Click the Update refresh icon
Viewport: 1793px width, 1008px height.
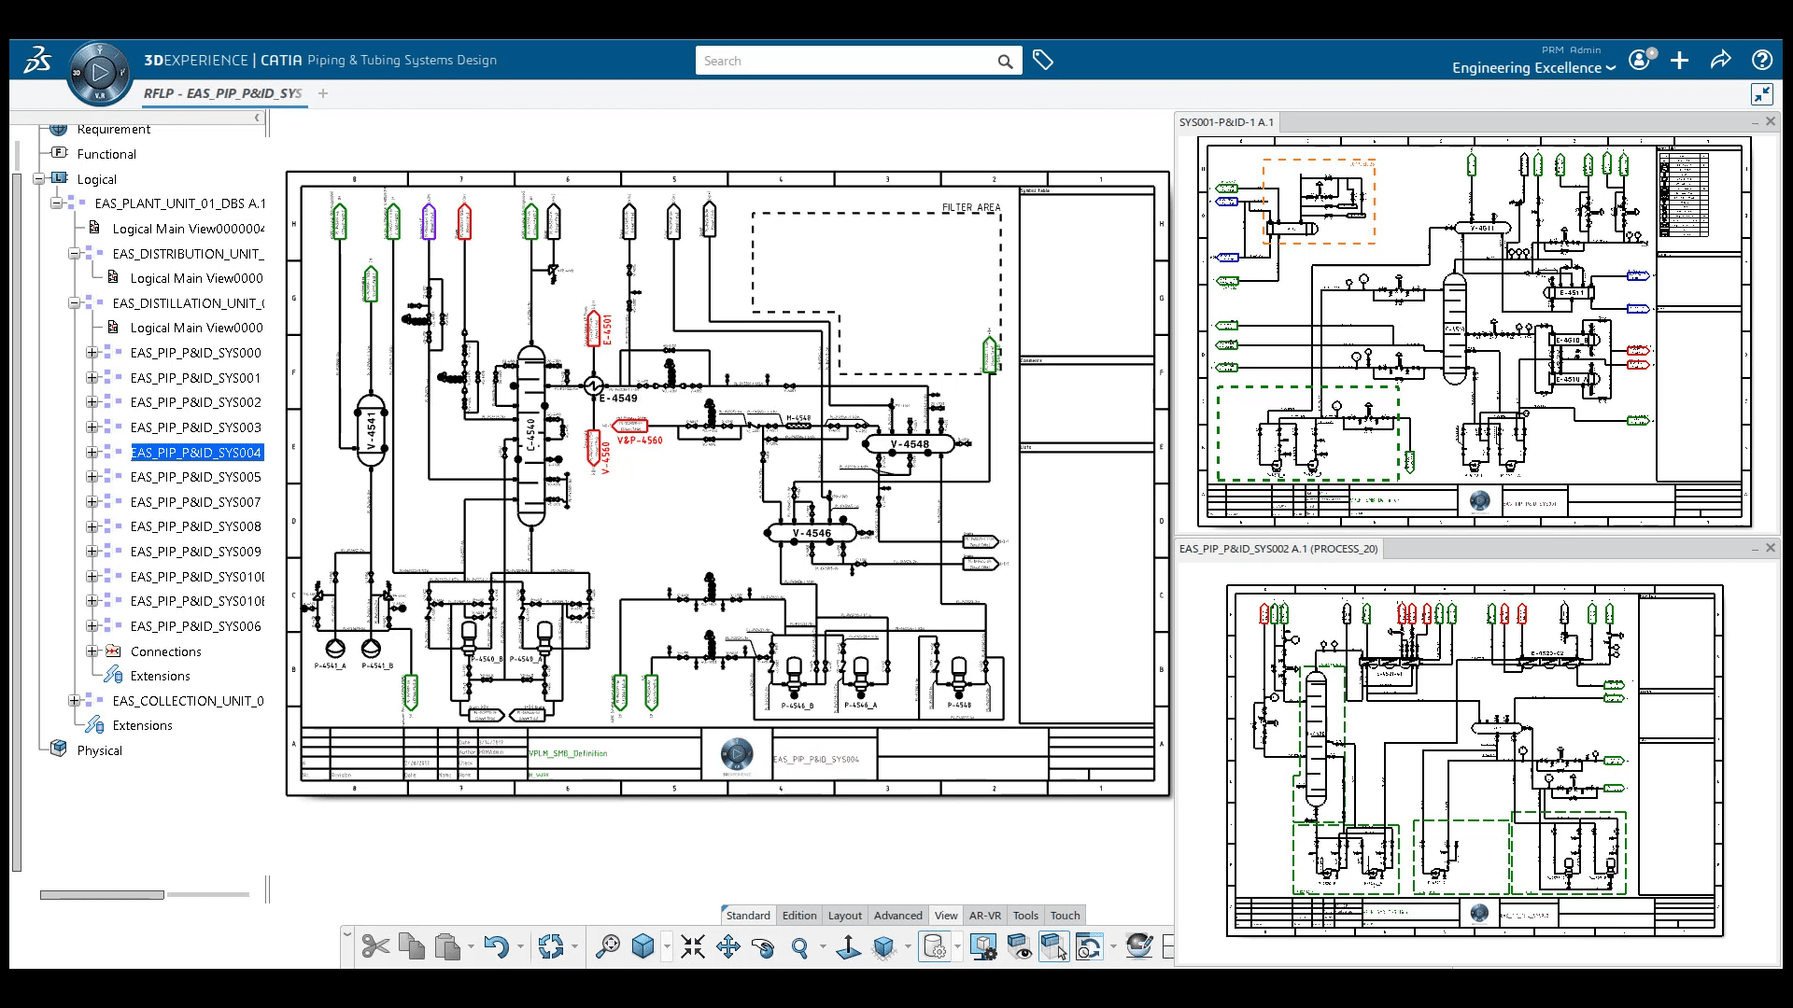coord(551,946)
